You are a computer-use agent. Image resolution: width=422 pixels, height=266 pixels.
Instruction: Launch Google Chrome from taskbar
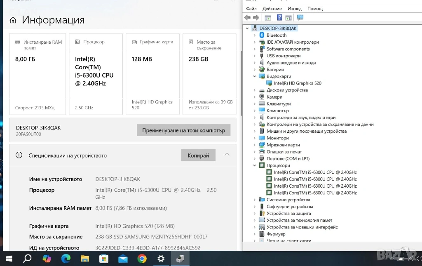coord(142,259)
